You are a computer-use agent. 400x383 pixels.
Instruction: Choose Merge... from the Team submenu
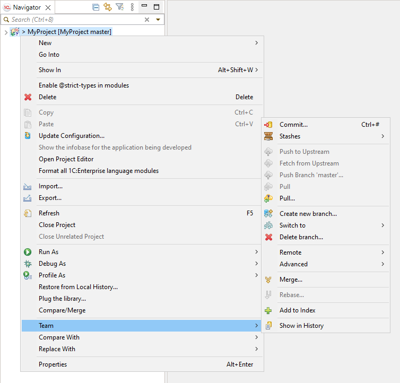pos(291,280)
